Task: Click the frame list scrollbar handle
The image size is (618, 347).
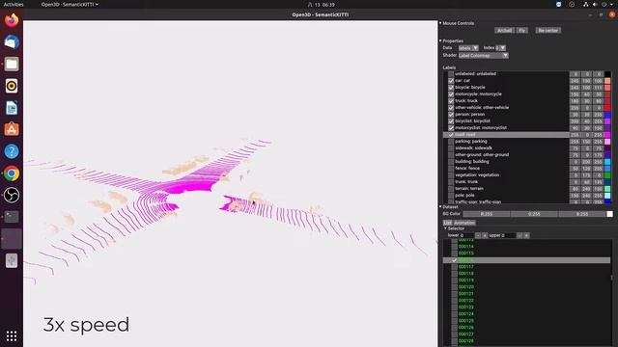Action: click(x=611, y=278)
